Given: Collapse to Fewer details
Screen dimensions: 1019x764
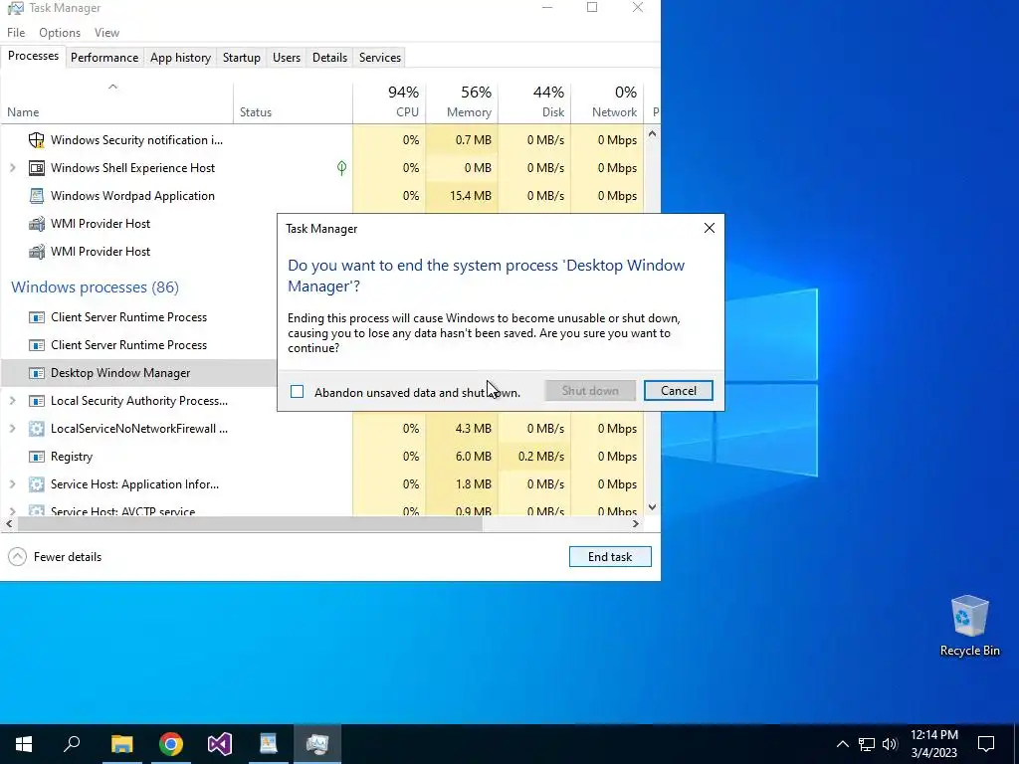Looking at the screenshot, I should click(x=55, y=557).
